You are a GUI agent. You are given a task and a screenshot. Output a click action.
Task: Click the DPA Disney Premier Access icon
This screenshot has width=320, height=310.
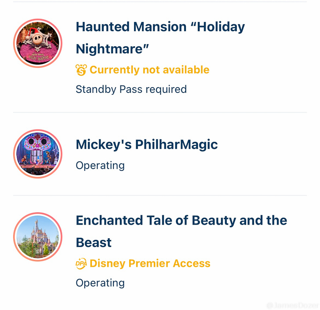pos(81,263)
